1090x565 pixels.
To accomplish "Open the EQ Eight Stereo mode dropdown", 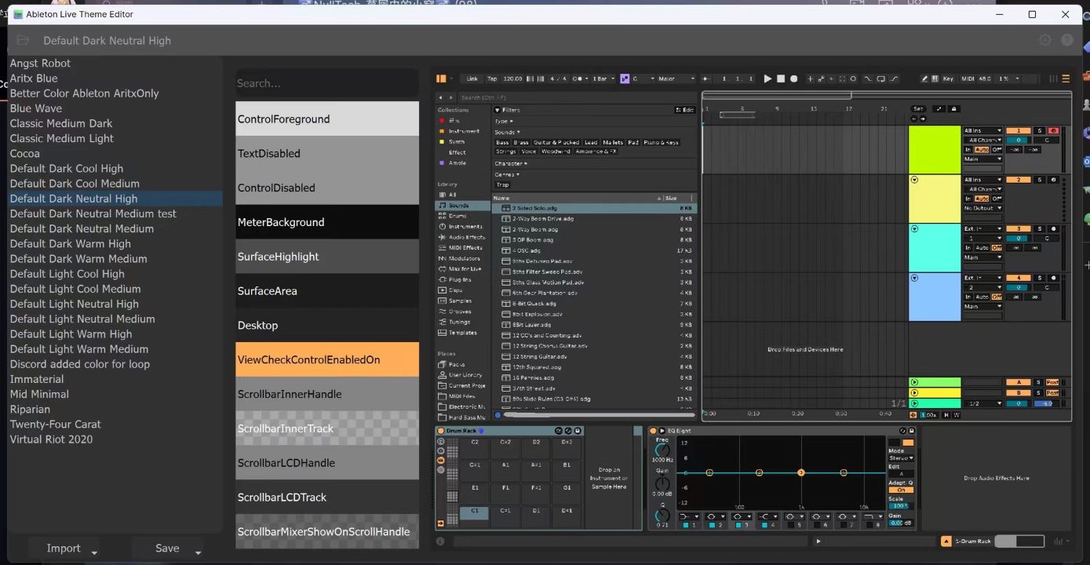I will (x=902, y=458).
